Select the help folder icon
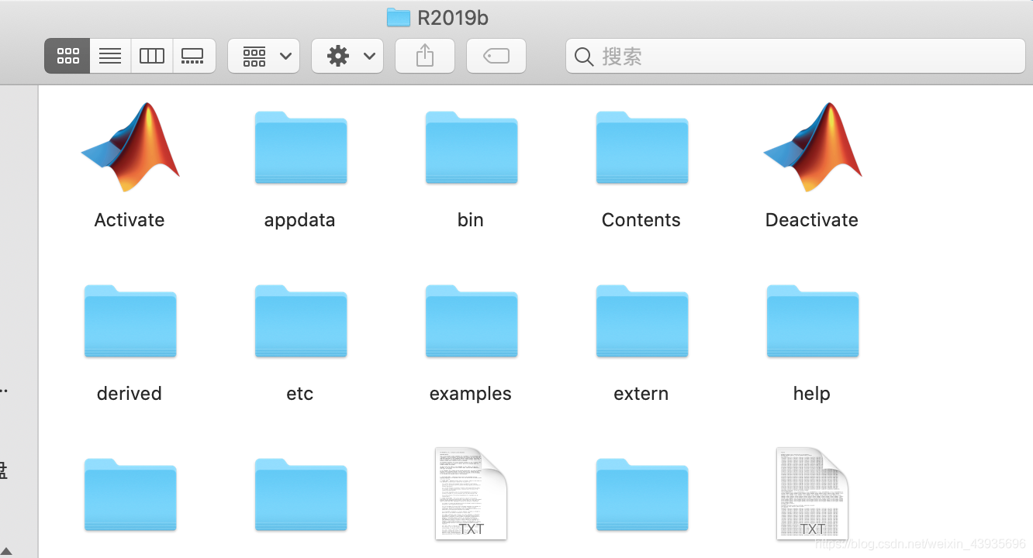This screenshot has height=558, width=1033. tap(813, 322)
